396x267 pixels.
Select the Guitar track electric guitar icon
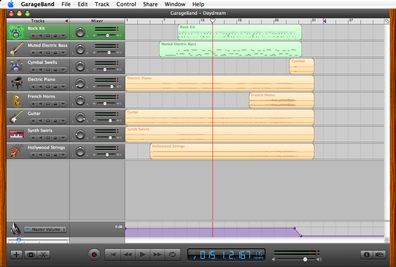16,117
